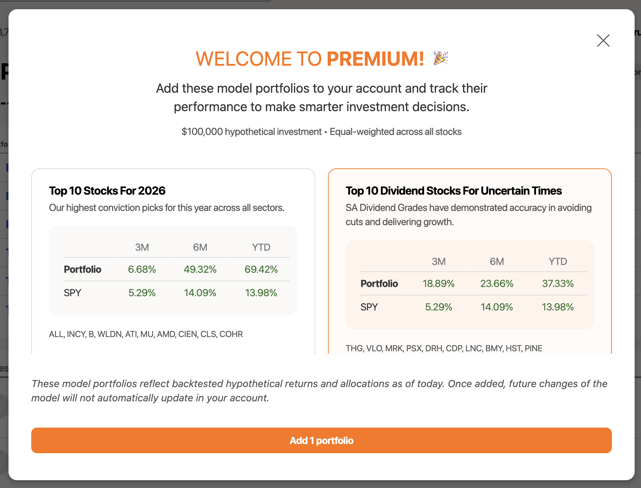
Task: Click the 18.89% 3M dividend portfolio value
Action: coord(439,283)
